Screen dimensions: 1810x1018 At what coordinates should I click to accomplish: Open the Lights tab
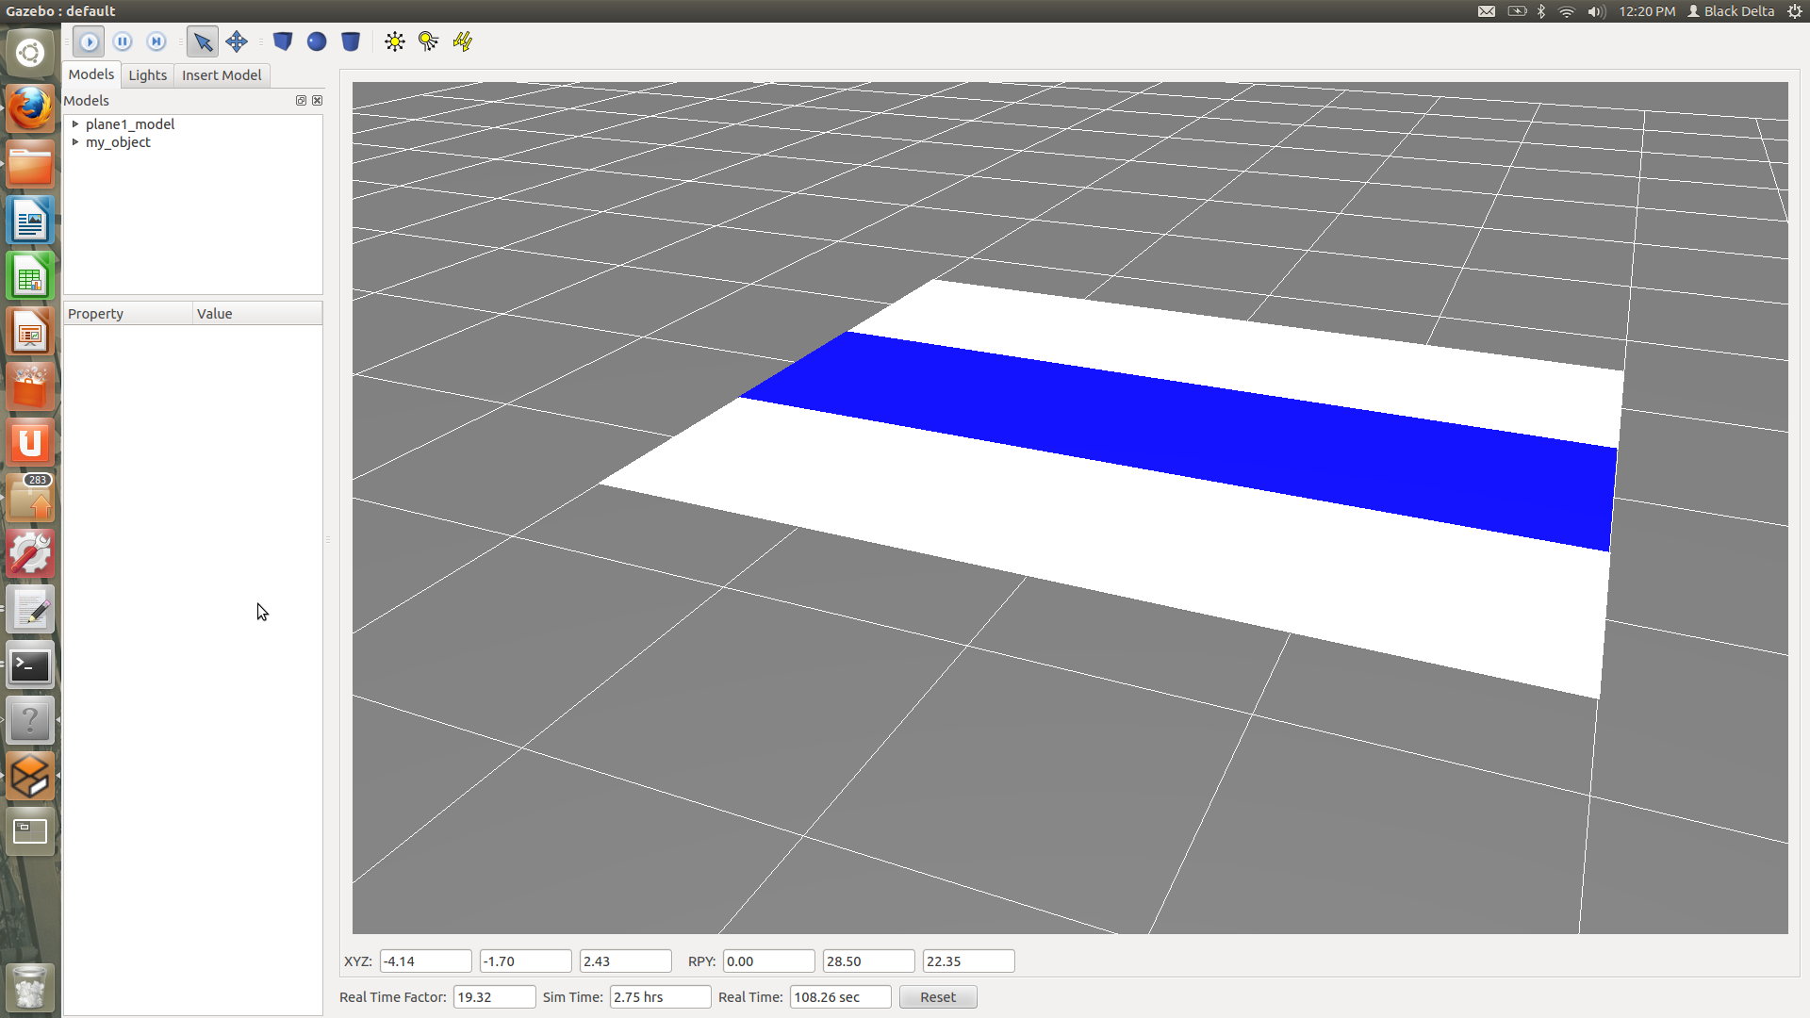[147, 75]
